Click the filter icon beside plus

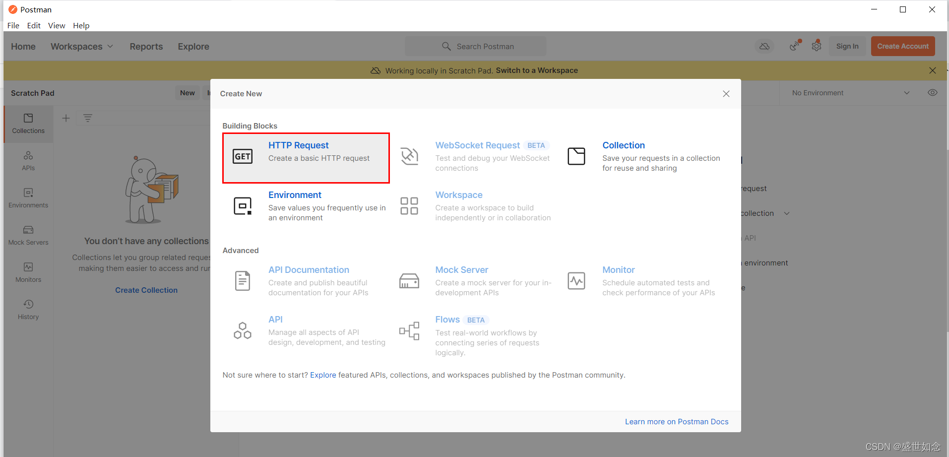pos(88,118)
